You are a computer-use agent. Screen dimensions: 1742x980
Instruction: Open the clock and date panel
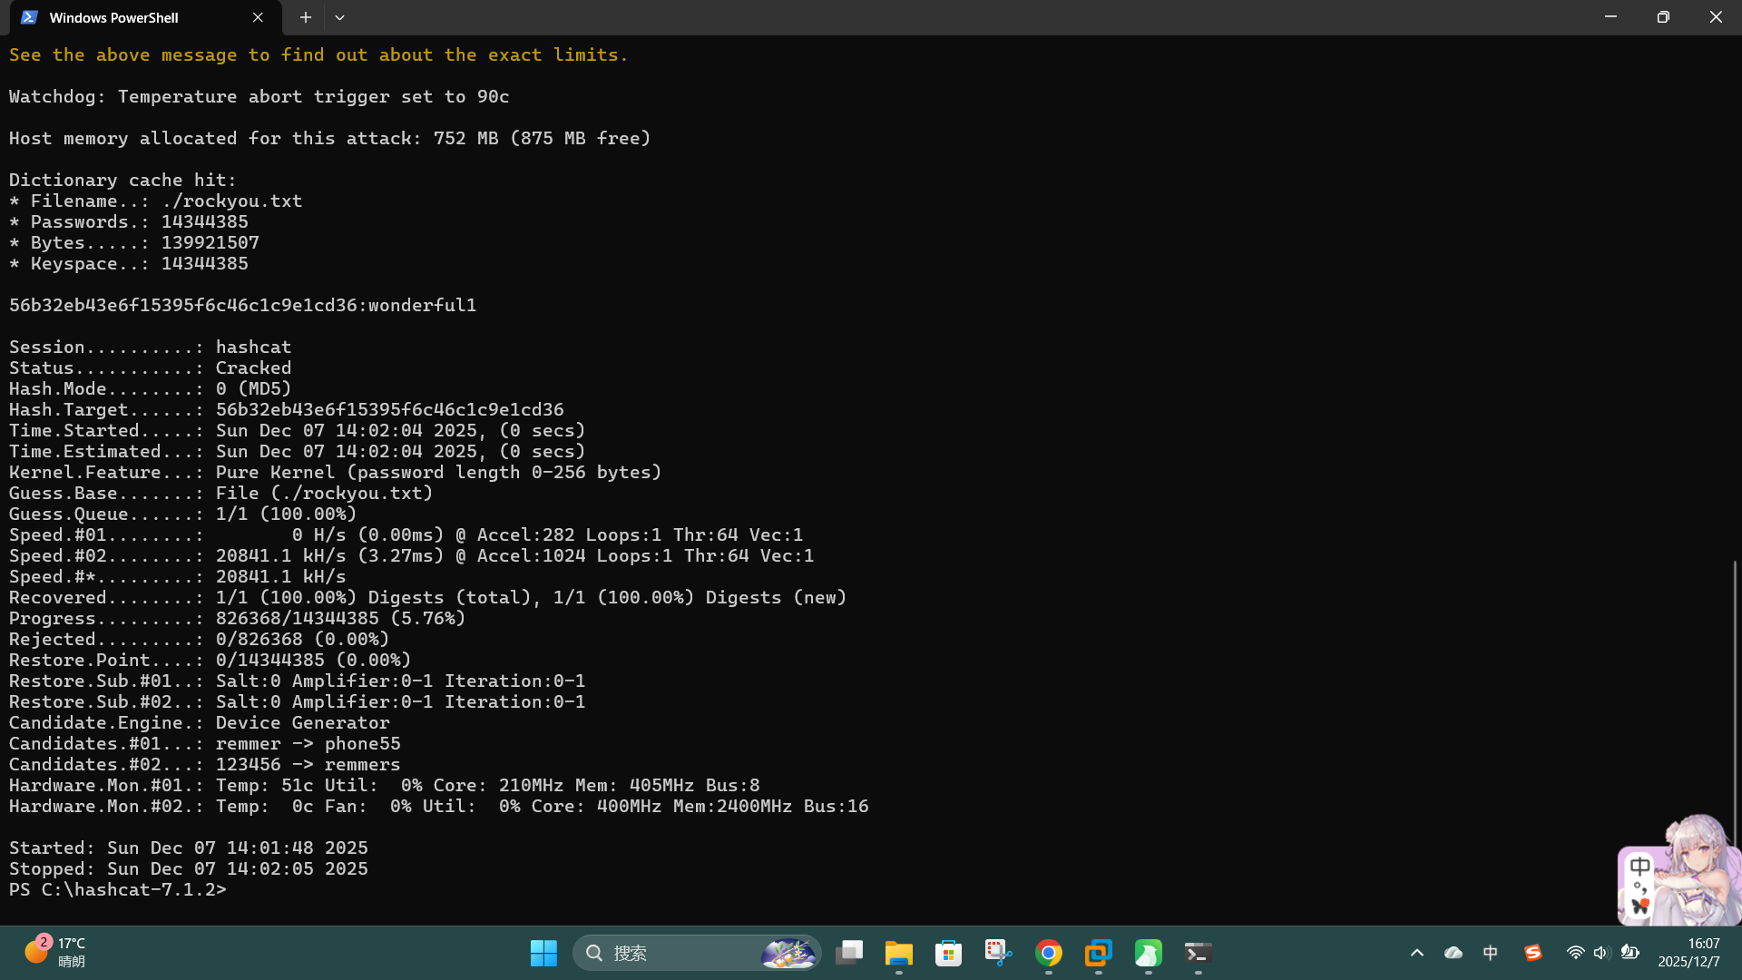pos(1688,953)
